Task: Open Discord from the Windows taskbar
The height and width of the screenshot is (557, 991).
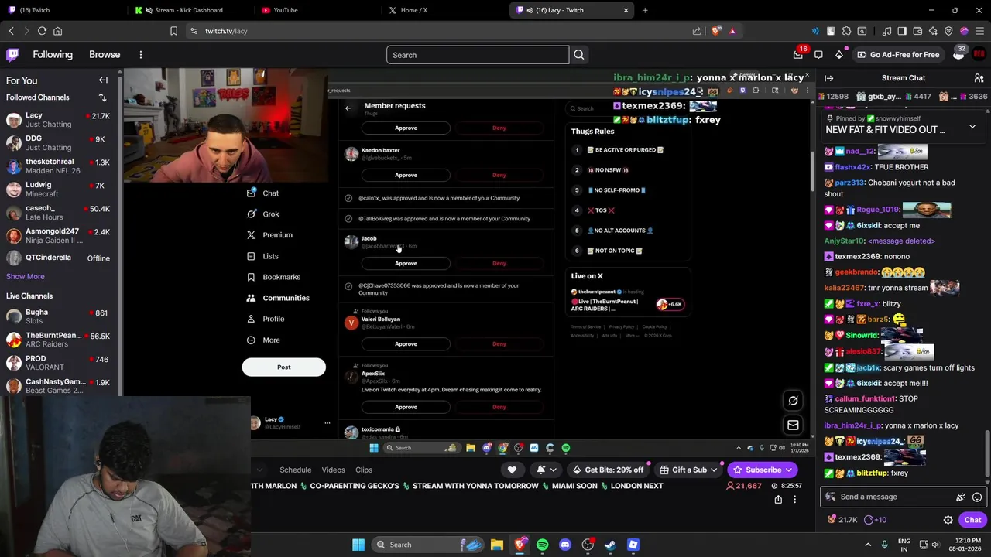Action: (564, 545)
